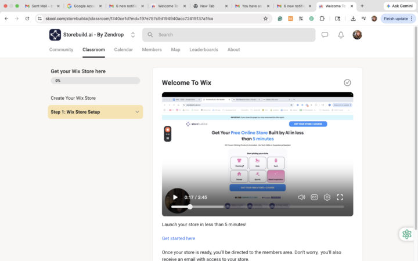Go forward in browser history

[17, 19]
